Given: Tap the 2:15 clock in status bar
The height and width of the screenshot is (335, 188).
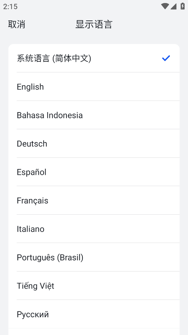Looking at the screenshot, I should click(x=10, y=6).
